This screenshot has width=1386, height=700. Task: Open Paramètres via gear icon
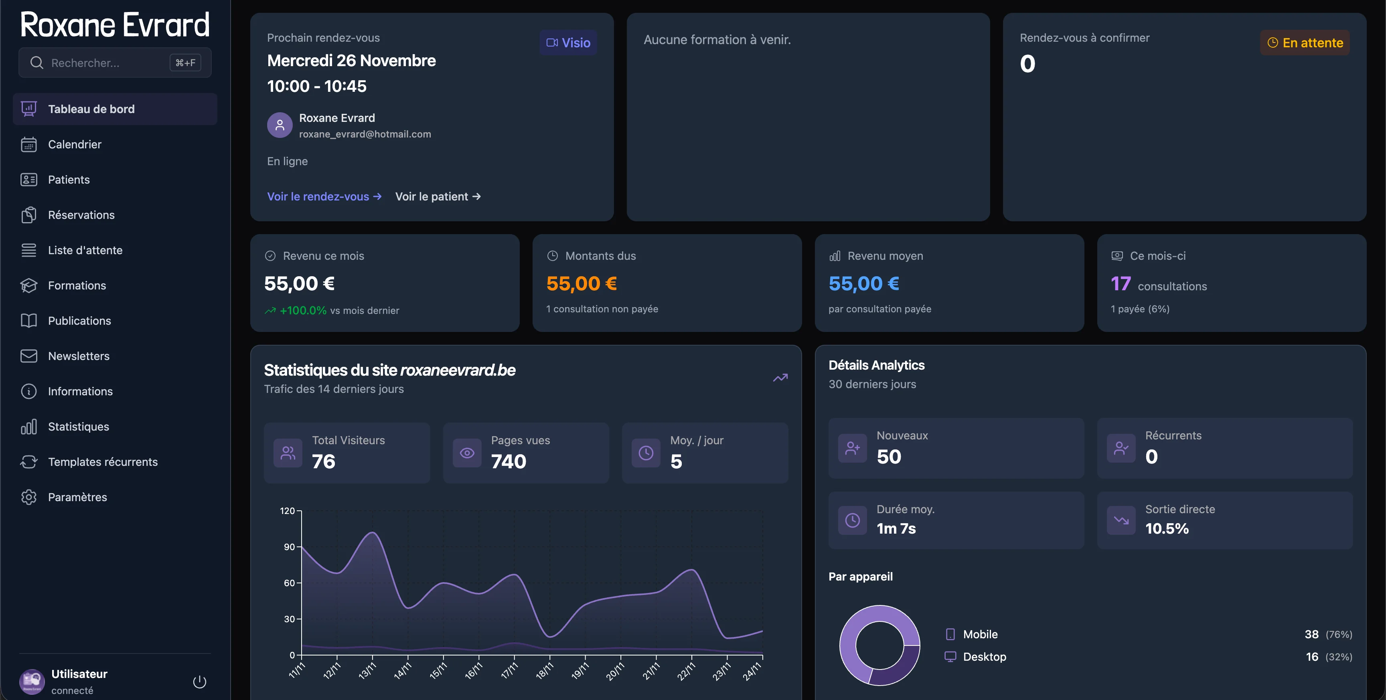[29, 497]
